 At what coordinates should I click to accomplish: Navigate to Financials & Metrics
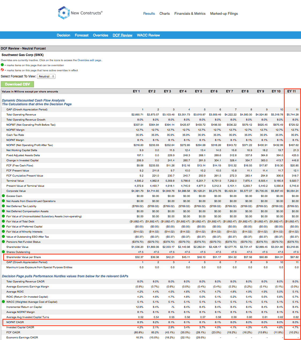pos(190,13)
